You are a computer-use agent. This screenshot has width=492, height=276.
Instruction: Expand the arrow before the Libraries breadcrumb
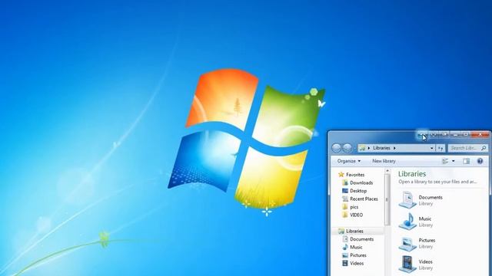(369, 148)
